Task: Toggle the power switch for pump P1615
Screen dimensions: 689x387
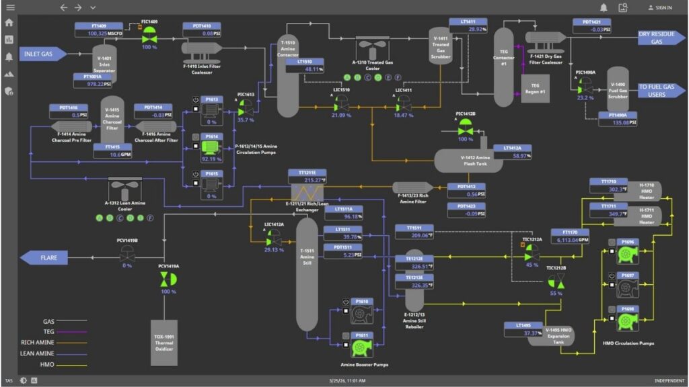Action: [195, 173]
